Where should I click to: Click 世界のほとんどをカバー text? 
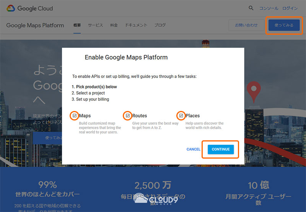coord(47,194)
